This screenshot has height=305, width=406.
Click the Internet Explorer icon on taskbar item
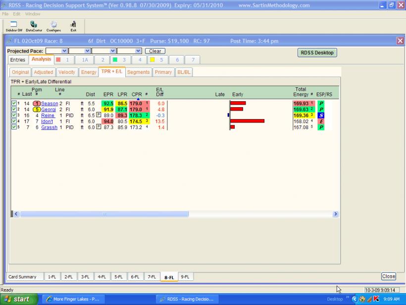pyautogui.click(x=49, y=299)
